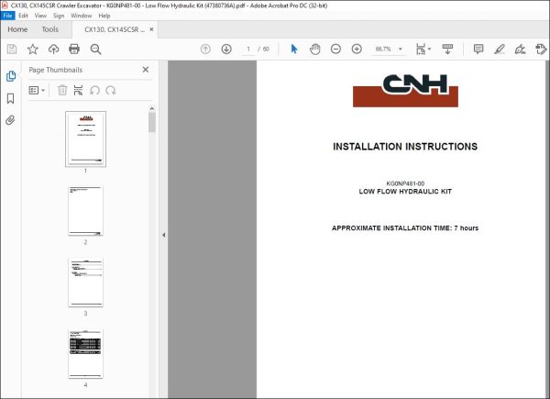
Task: Select the CX130, CX145CSR document tab
Action: (x=115, y=29)
